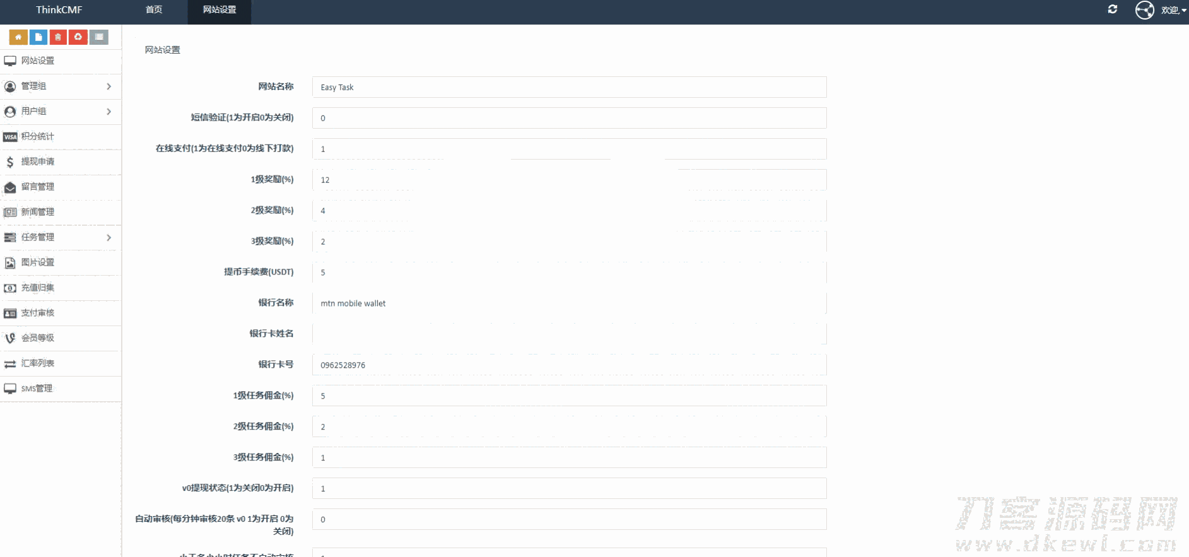Click the circular user avatar icon

click(x=1145, y=10)
